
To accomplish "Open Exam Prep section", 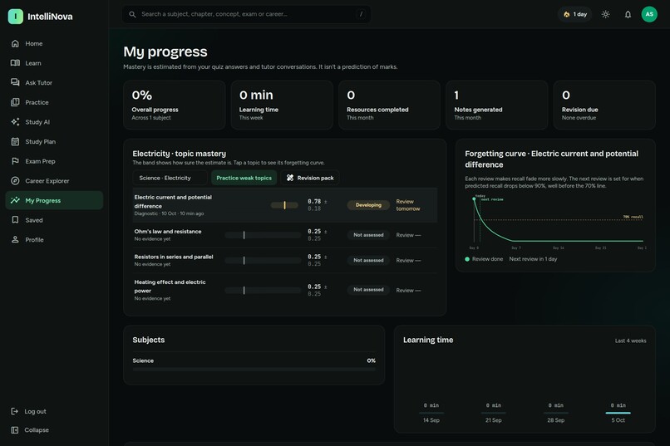I will pyautogui.click(x=54, y=161).
